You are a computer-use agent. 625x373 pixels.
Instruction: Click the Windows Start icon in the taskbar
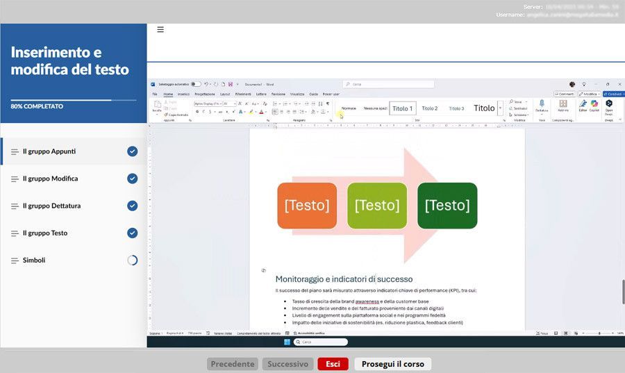point(286,342)
